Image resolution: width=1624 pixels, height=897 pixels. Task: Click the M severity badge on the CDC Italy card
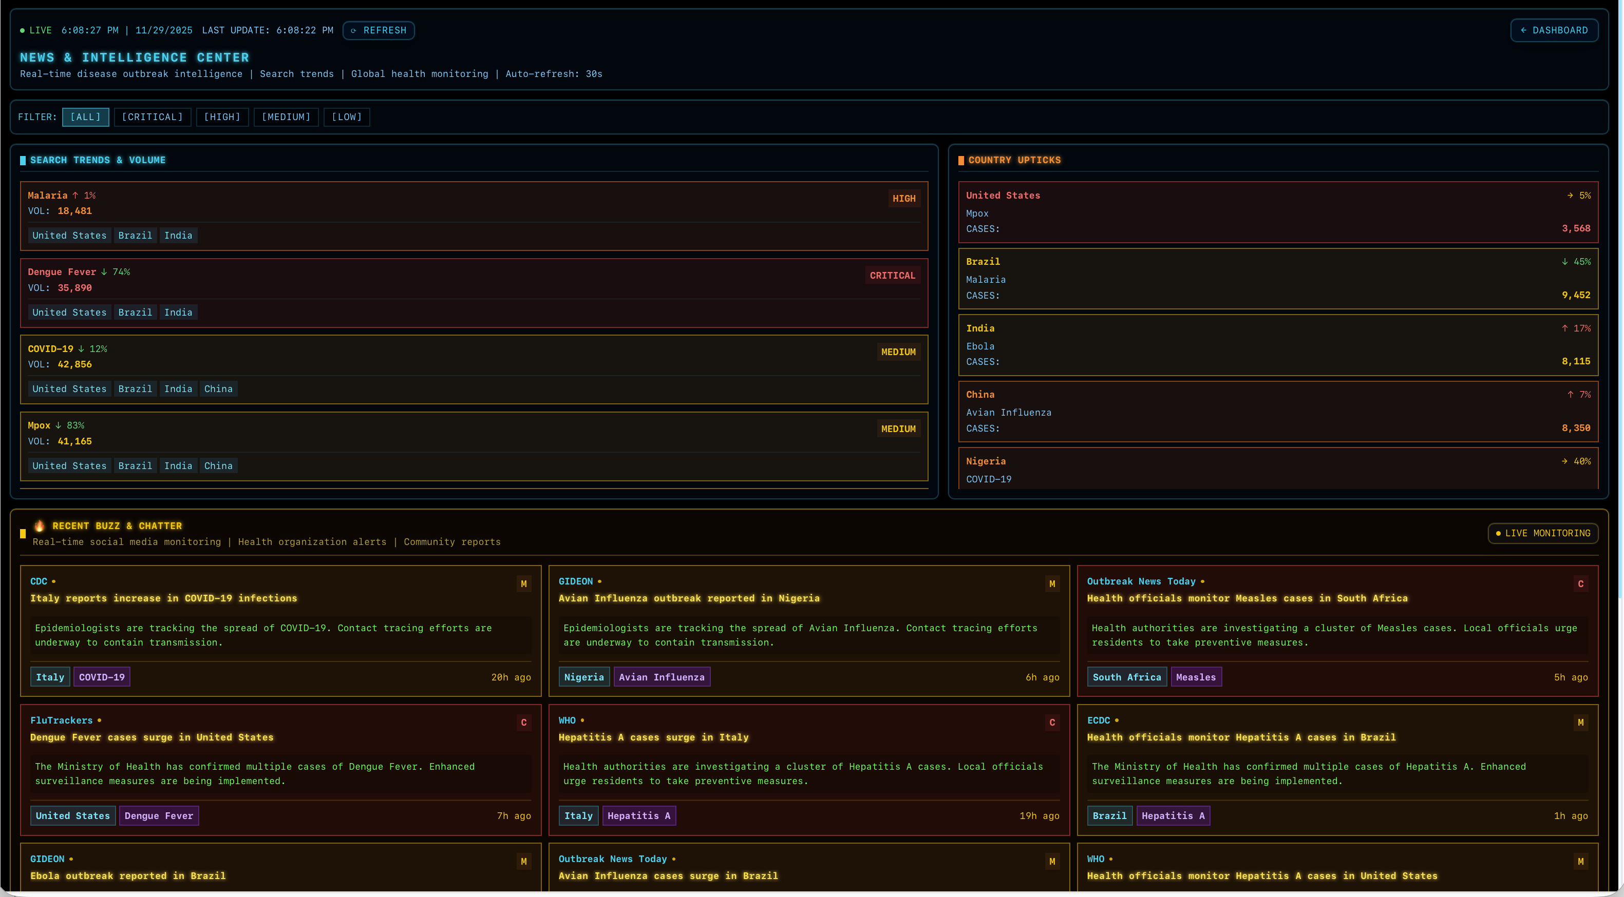524,583
